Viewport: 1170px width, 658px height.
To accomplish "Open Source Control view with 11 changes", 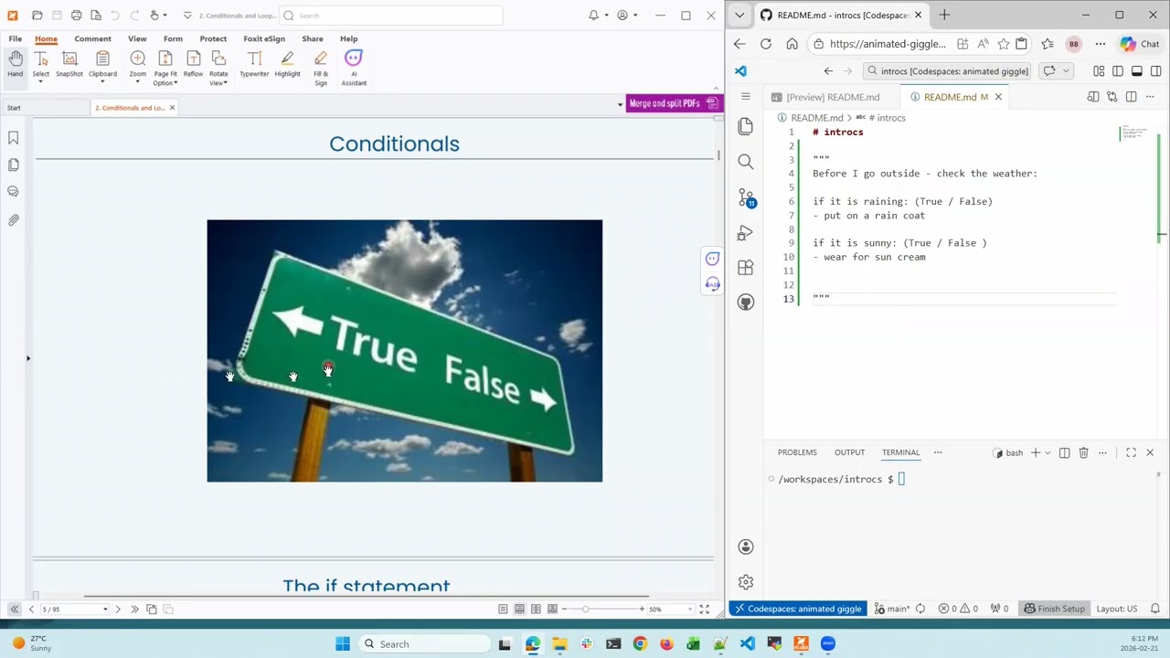I will pos(746,197).
